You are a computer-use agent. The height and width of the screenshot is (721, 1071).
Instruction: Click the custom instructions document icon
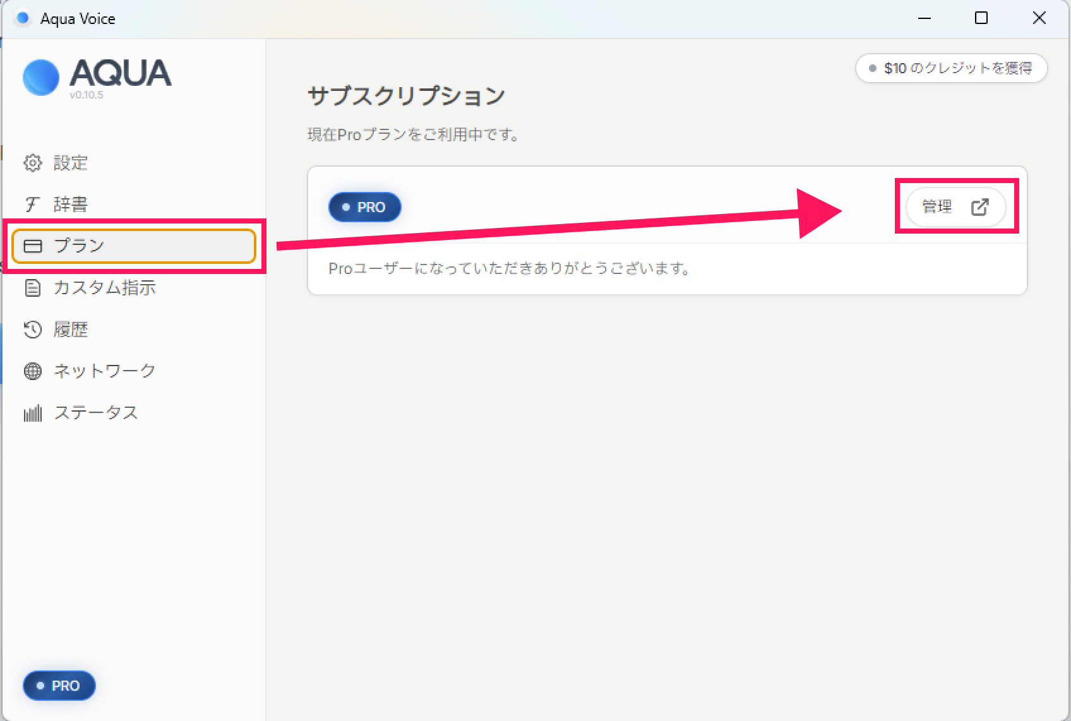32,288
